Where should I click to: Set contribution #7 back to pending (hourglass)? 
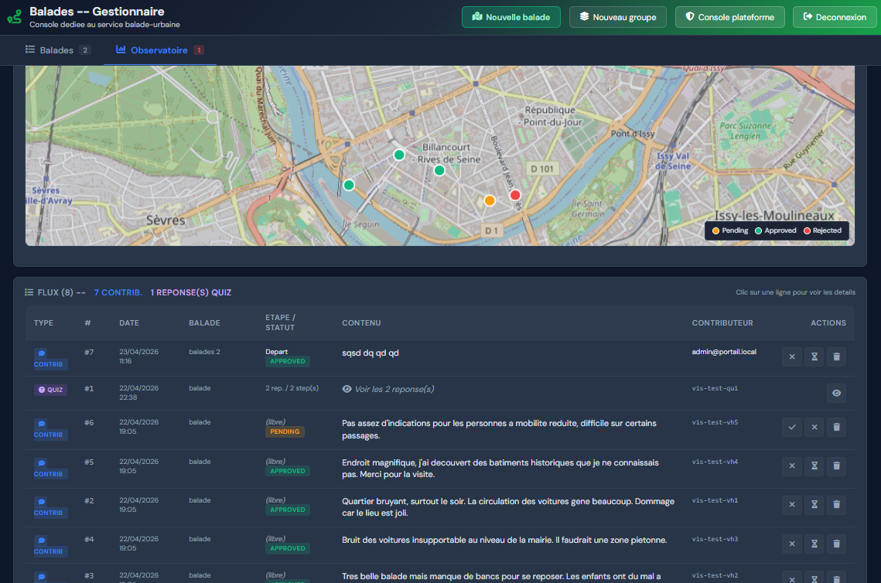(x=814, y=356)
